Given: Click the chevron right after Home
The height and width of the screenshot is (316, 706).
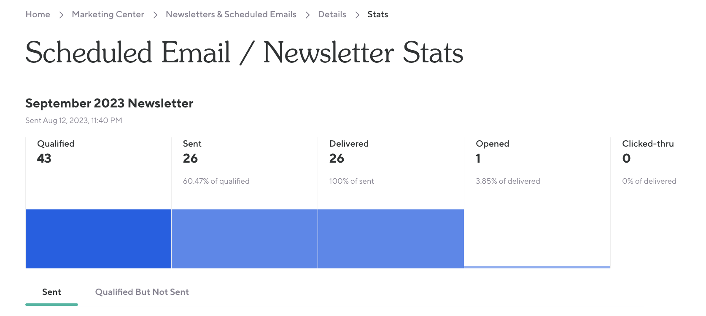Looking at the screenshot, I should [x=61, y=15].
